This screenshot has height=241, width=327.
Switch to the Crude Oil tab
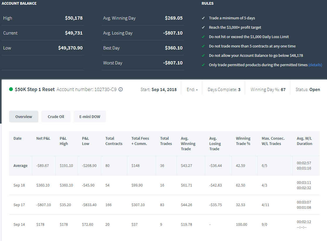pyautogui.click(x=56, y=117)
